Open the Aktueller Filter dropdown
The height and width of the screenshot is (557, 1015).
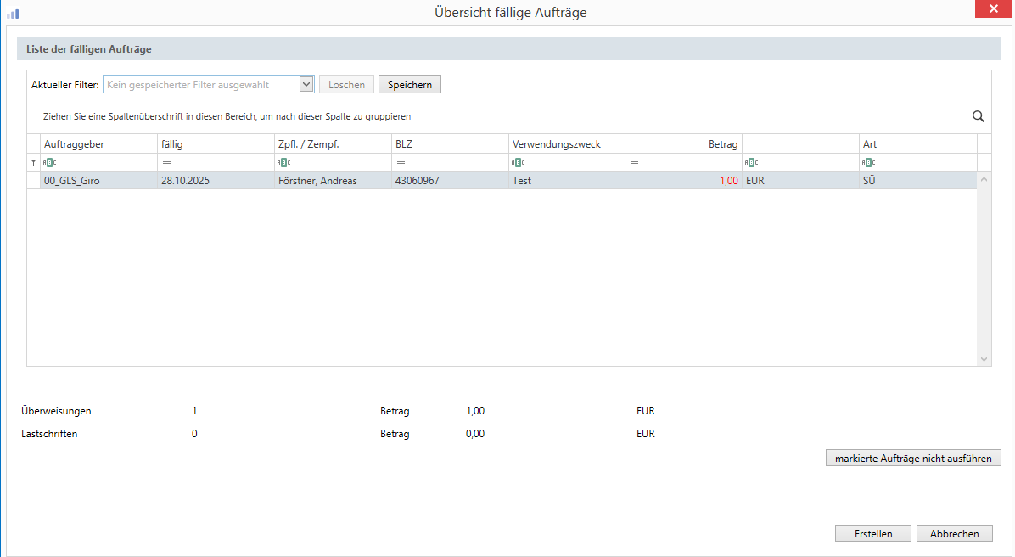[x=306, y=85]
